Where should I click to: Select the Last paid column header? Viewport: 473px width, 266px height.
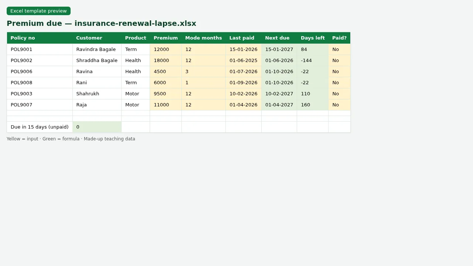(x=244, y=38)
